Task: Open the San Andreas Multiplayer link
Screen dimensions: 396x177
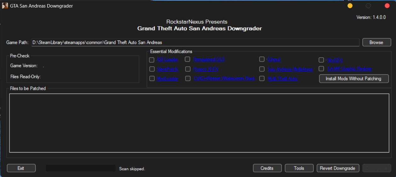Action: tap(290, 69)
